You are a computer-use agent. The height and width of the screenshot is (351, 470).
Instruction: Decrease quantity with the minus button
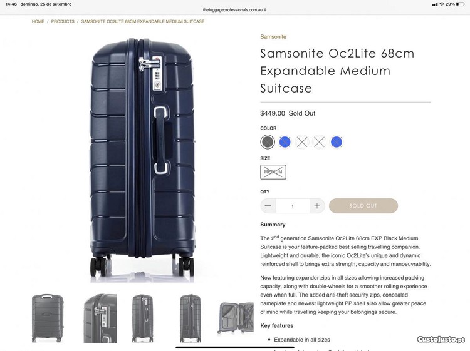click(268, 206)
